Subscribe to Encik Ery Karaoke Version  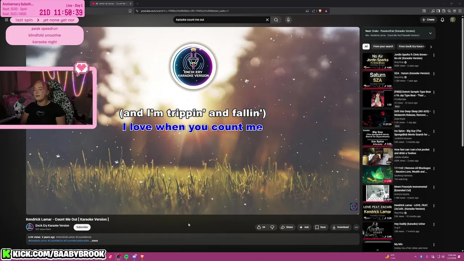[82, 227]
